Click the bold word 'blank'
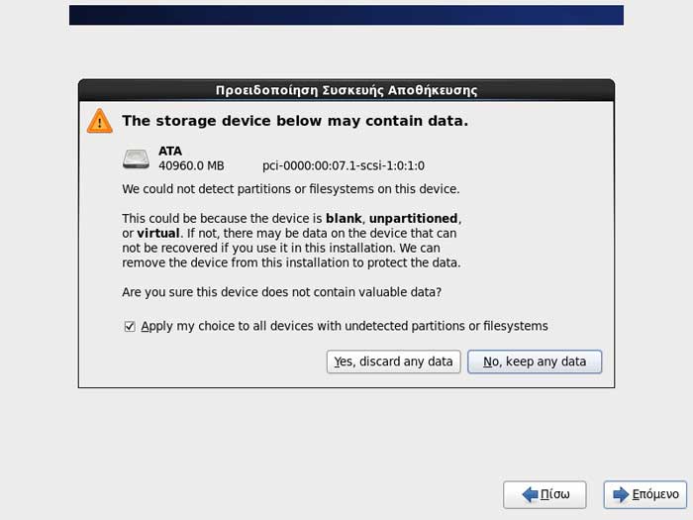This screenshot has width=693, height=520. tap(344, 219)
